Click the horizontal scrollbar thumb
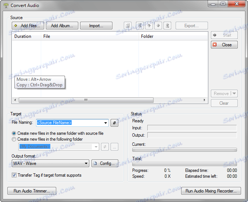The width and height of the screenshot is (248, 202). click(86, 100)
